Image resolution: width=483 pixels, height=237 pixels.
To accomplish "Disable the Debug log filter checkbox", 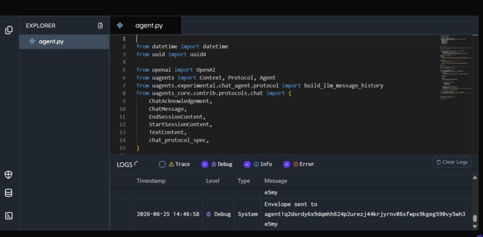I will click(205, 165).
